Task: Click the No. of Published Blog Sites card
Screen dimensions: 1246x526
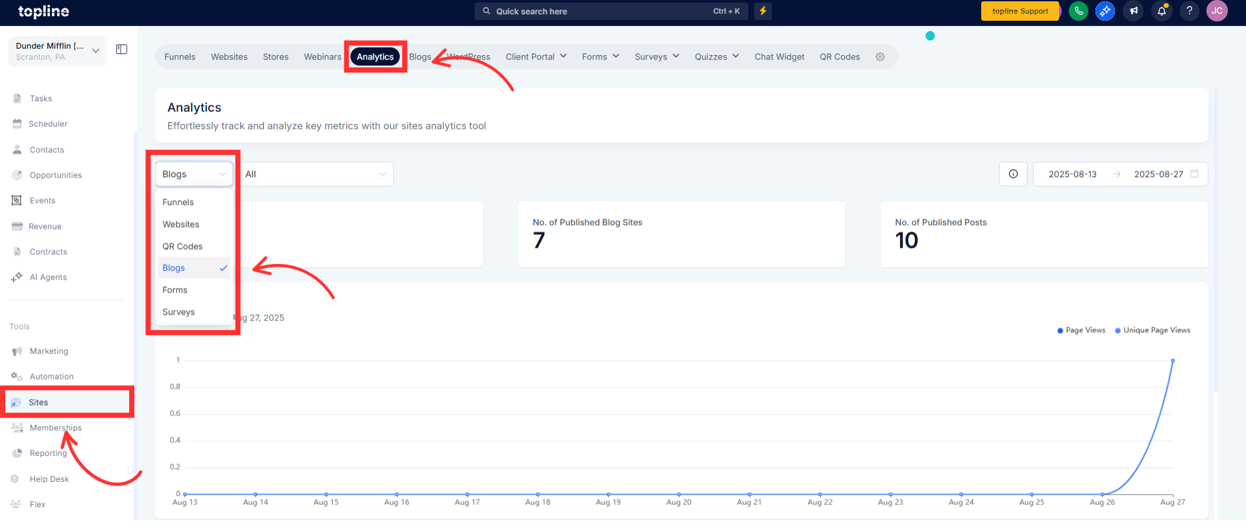Action: (681, 234)
